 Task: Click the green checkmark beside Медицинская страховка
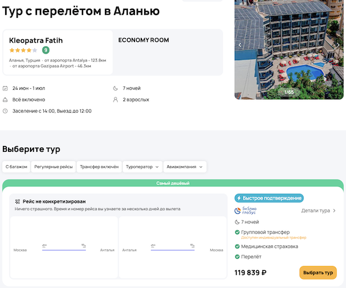click(238, 246)
